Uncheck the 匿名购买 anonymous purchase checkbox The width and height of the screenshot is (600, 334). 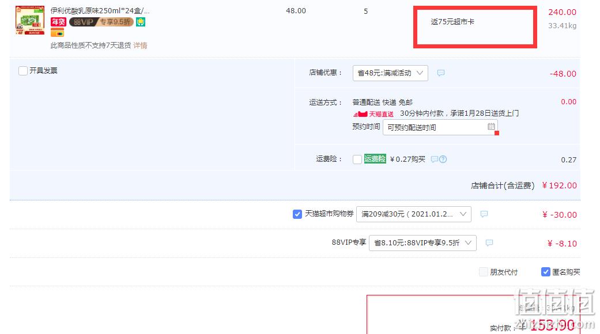coord(546,272)
